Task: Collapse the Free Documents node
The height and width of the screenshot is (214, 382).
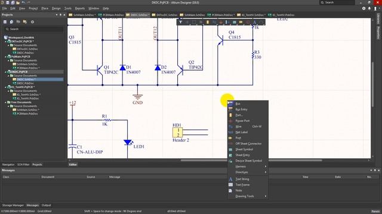Action: 5,102
